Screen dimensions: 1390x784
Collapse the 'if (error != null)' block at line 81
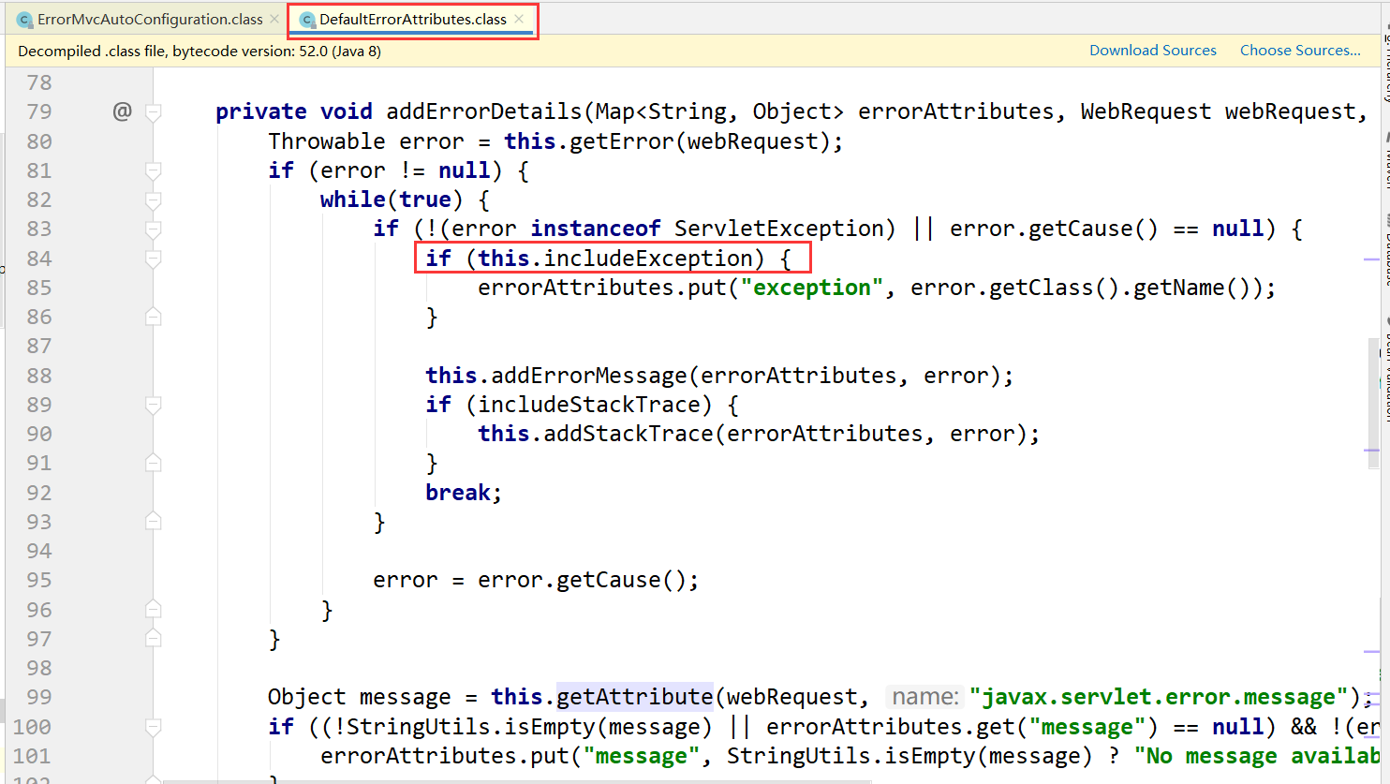[154, 170]
